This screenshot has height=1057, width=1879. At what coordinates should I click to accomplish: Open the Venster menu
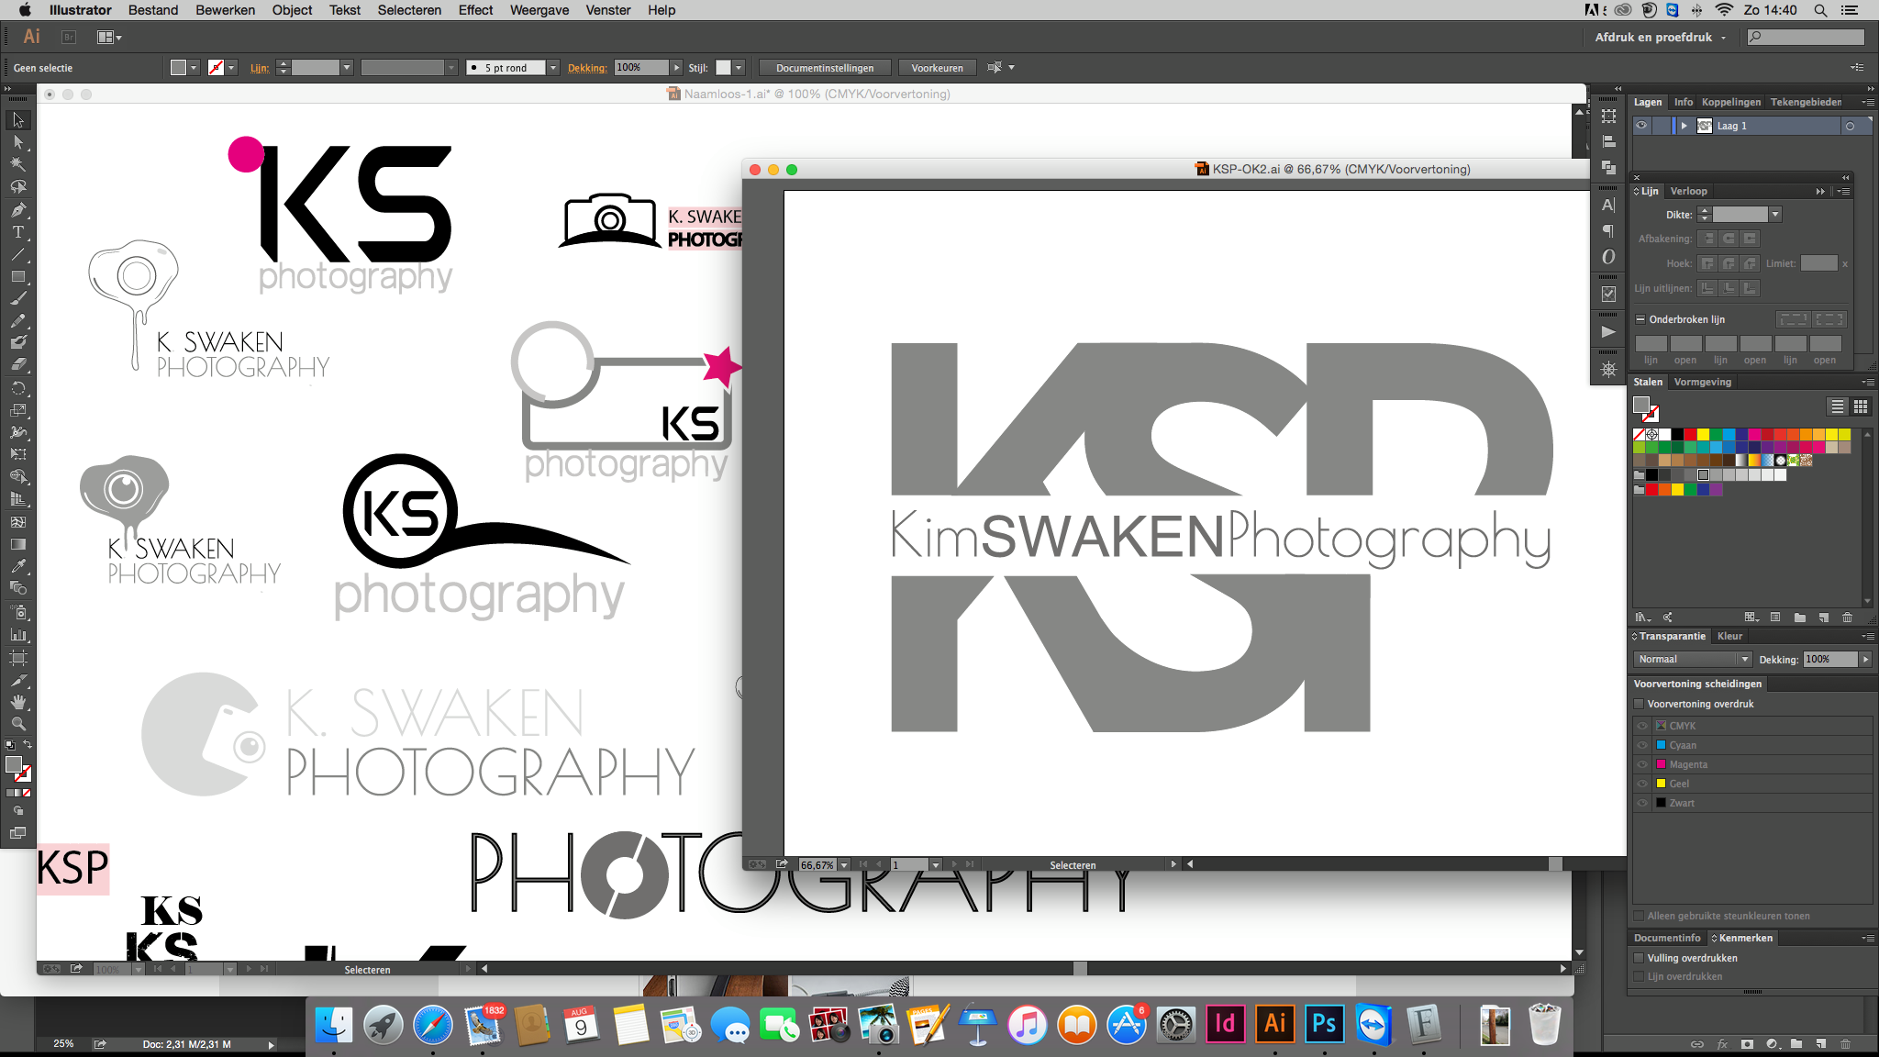click(608, 10)
